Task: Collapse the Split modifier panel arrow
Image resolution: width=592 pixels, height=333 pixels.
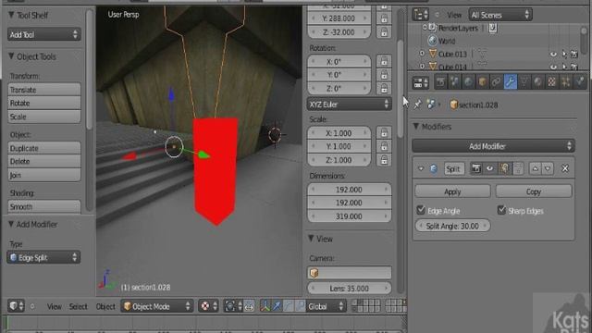Action: (x=421, y=168)
